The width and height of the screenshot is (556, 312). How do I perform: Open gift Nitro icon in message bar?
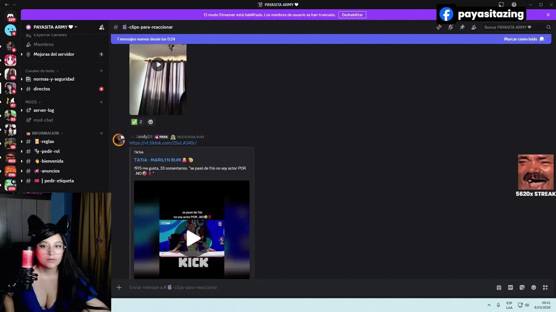(x=499, y=287)
